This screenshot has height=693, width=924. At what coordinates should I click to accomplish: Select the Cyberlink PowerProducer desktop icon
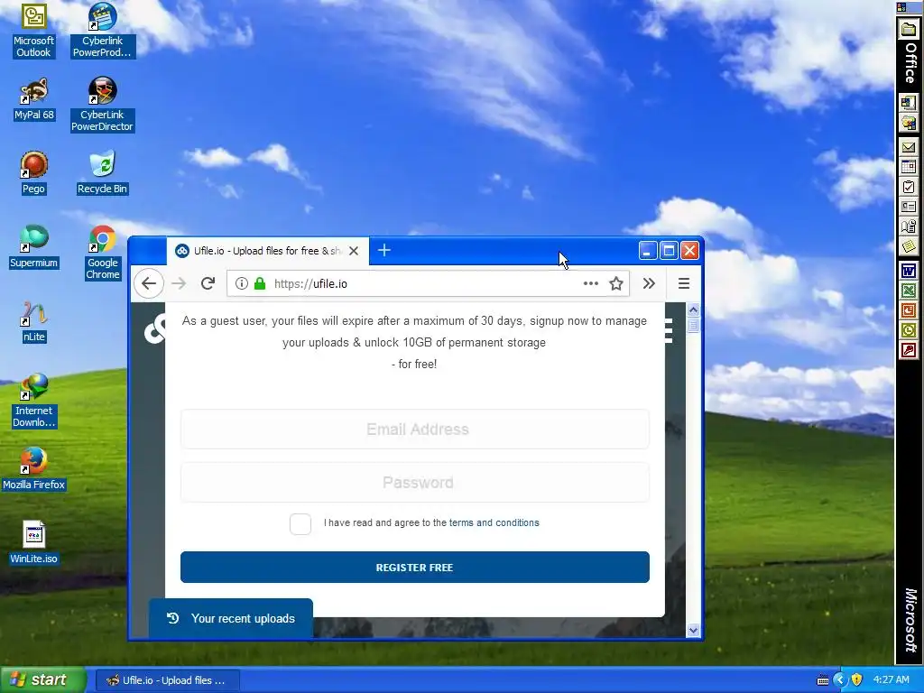pyautogui.click(x=102, y=31)
